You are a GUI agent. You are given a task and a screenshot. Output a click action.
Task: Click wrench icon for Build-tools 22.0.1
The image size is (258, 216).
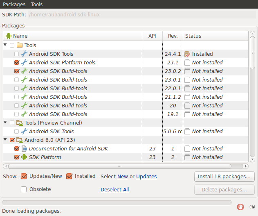tap(24, 88)
